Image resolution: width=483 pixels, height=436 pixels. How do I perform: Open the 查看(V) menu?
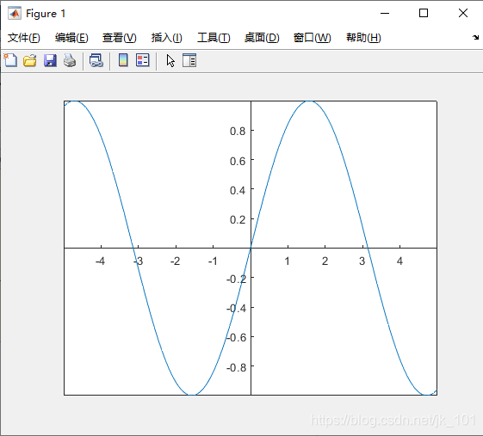pyautogui.click(x=119, y=38)
